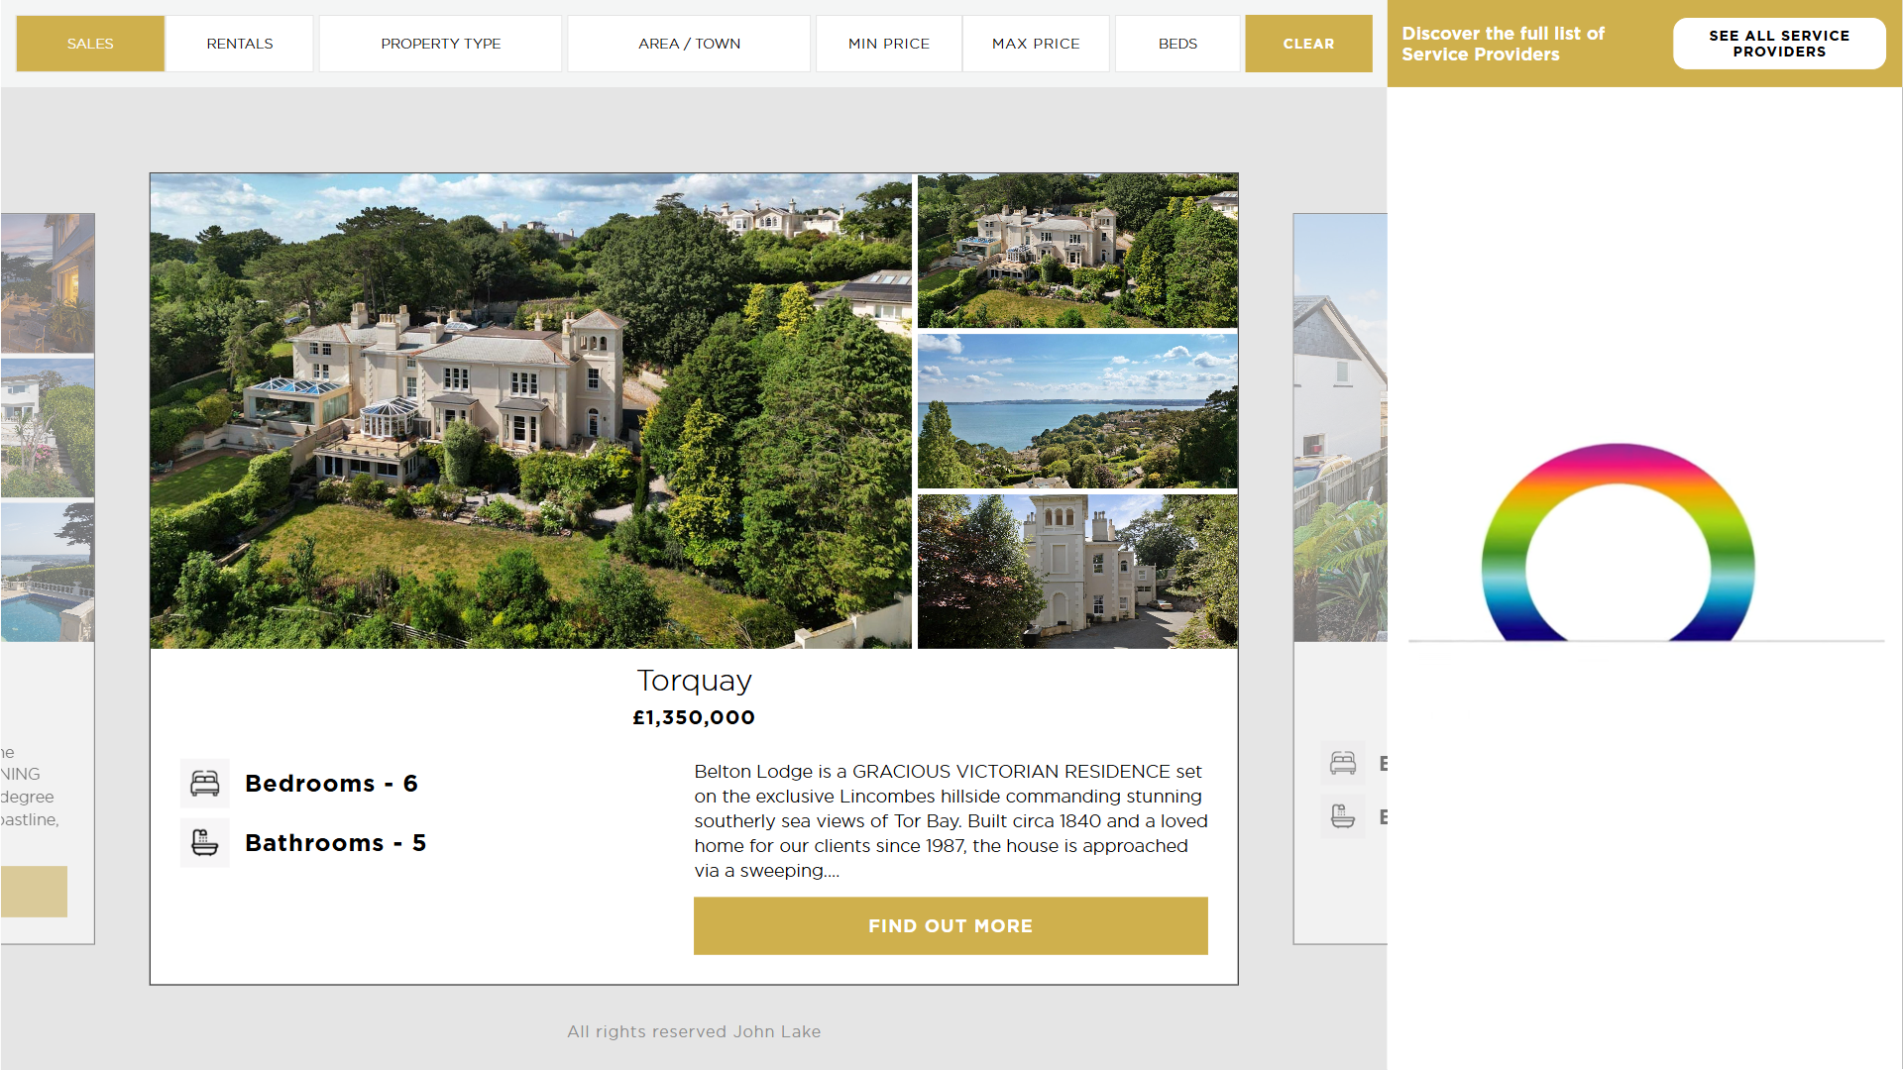This screenshot has width=1903, height=1070.
Task: Select the Sales toggle
Action: coord(90,44)
